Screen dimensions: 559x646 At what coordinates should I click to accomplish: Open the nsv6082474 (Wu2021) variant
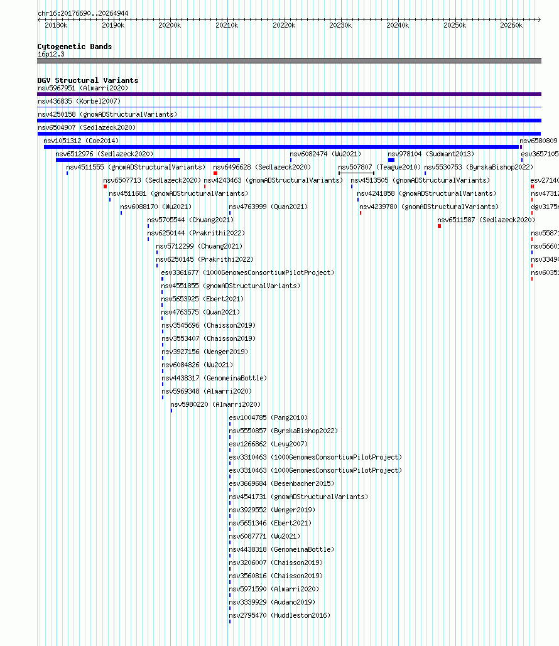(x=325, y=154)
